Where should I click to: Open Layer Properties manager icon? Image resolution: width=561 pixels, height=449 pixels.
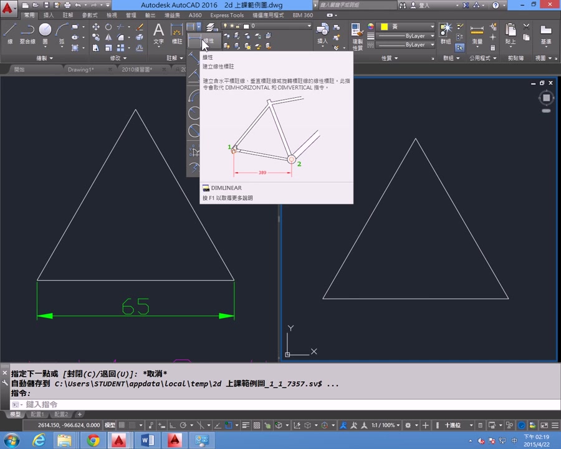(211, 27)
